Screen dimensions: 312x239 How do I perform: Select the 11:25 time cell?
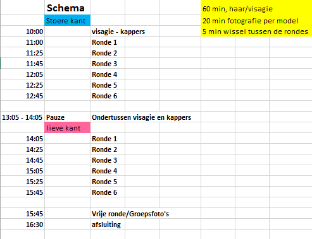(x=23, y=53)
